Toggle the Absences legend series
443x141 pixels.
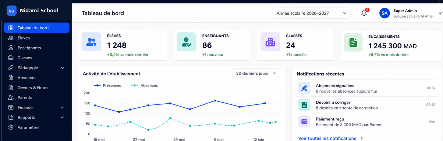coord(145,85)
